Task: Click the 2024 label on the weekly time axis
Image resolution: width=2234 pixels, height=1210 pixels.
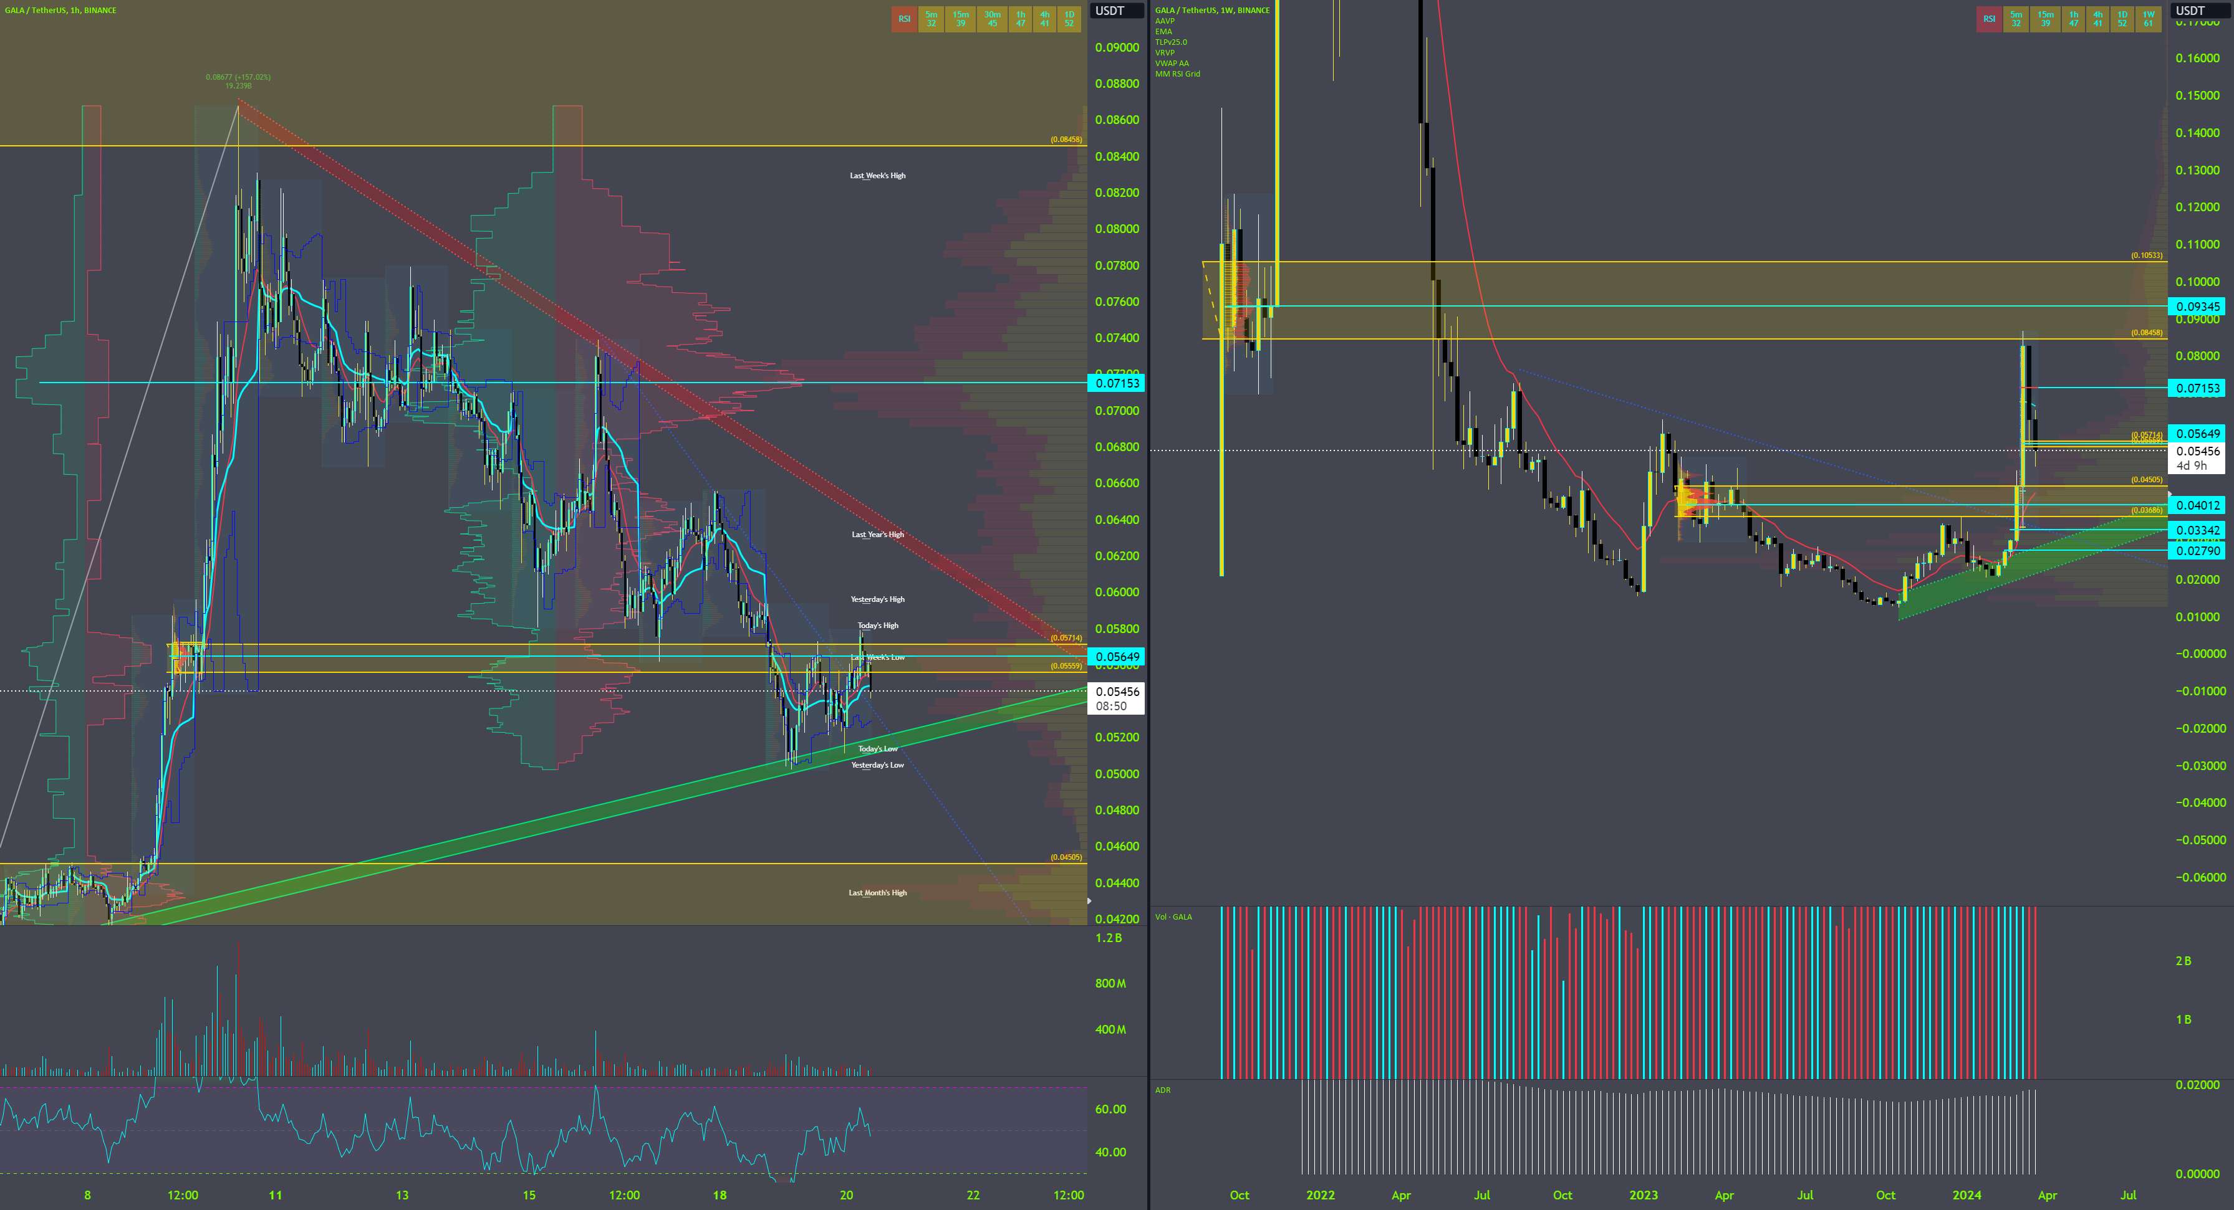Action: pos(1967,1194)
